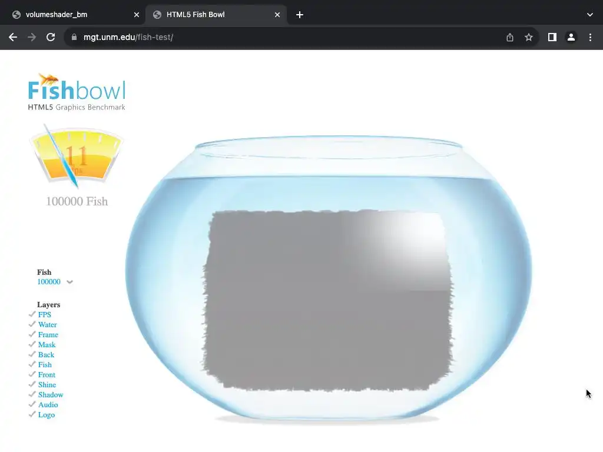Open the share page icon

[510, 37]
